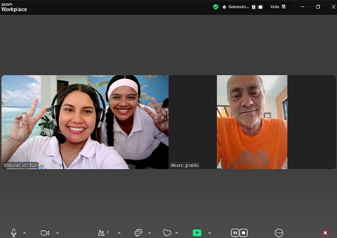Screen dimensions: 337x238
Task: Expand the participants options arrow
Action: coord(119,232)
